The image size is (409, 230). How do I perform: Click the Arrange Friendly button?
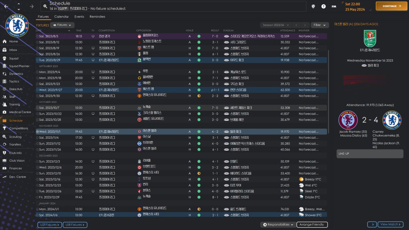pyautogui.click(x=312, y=225)
